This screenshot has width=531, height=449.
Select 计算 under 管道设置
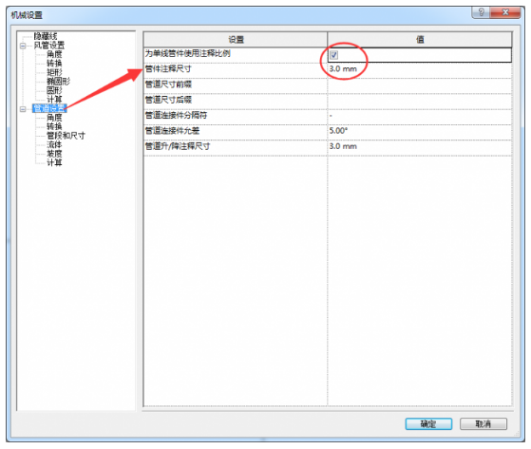[54, 162]
